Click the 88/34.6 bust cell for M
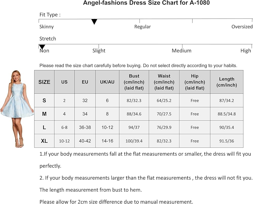 tap(134, 114)
